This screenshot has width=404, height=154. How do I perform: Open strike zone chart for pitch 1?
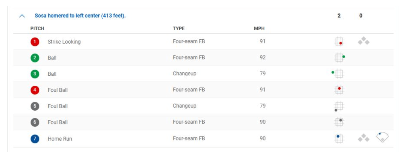[339, 42]
